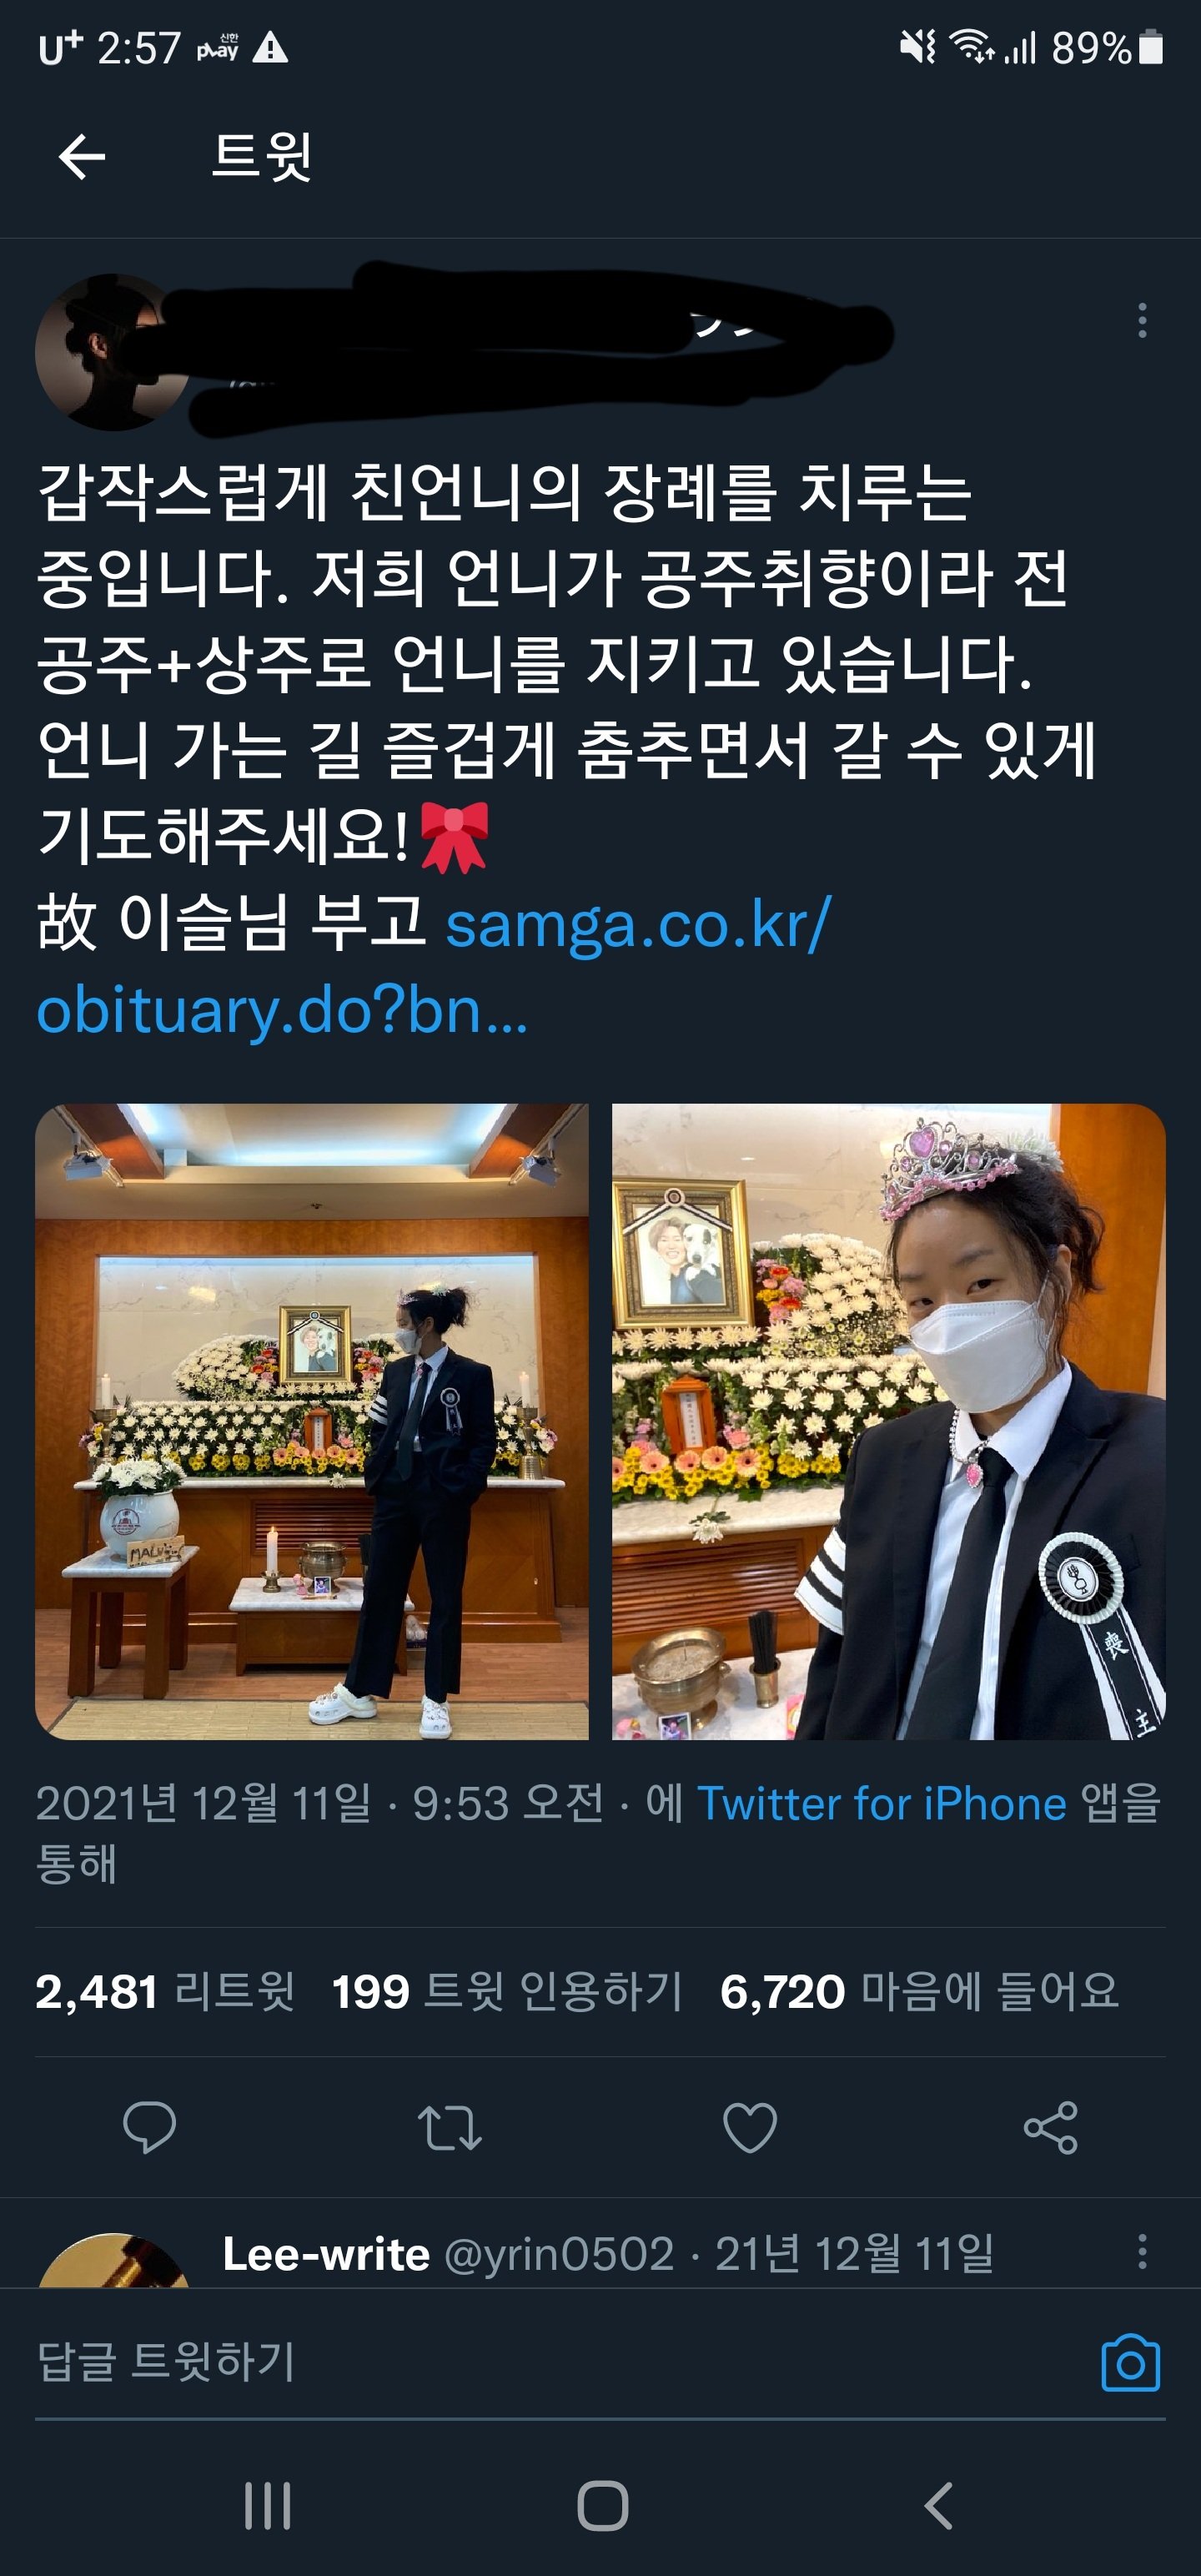
Task: Tap the back arrow in tweet header
Action: point(82,157)
